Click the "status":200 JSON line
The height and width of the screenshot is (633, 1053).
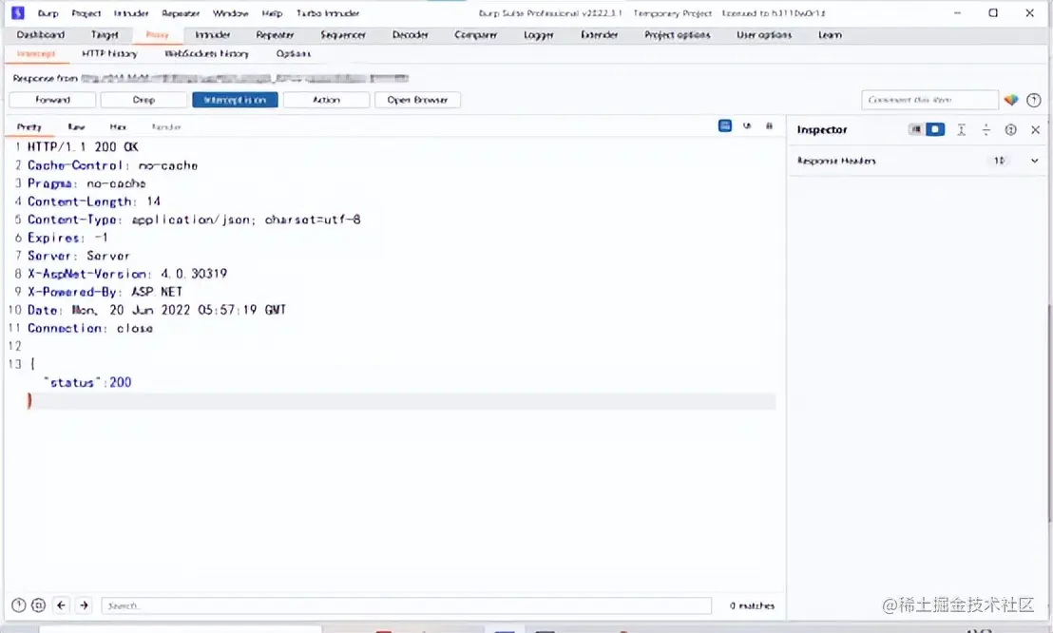(x=87, y=382)
